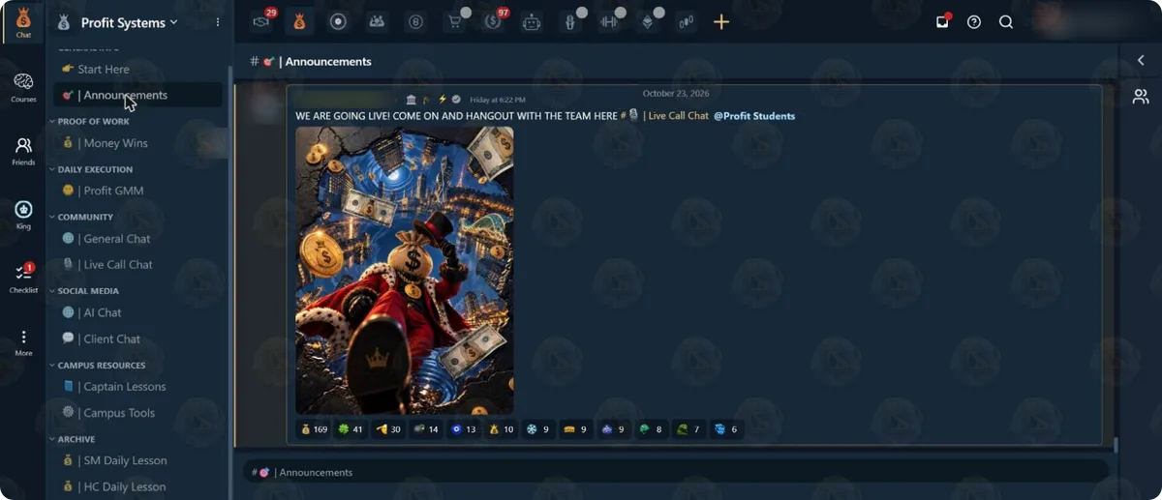
Task: Open the Live Call Chat channel in sidebar
Action: point(138,264)
